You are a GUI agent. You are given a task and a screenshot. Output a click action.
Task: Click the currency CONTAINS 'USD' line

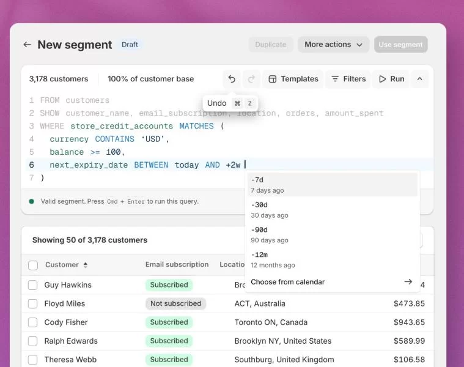(109, 139)
